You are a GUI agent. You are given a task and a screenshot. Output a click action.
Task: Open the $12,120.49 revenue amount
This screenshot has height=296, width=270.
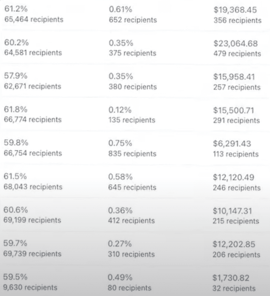(234, 177)
